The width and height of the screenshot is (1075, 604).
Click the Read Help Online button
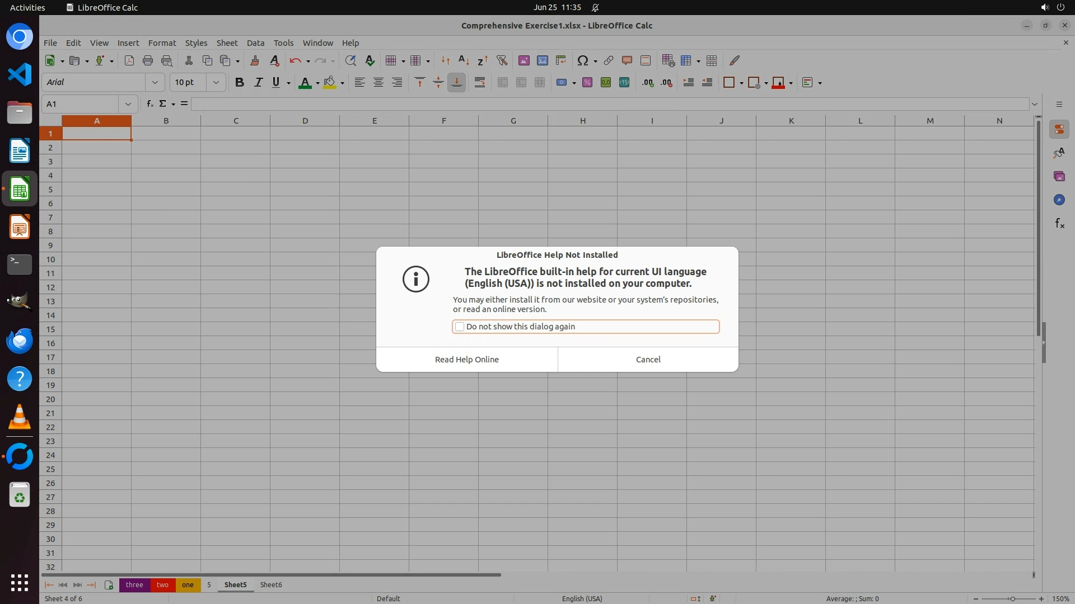click(466, 360)
